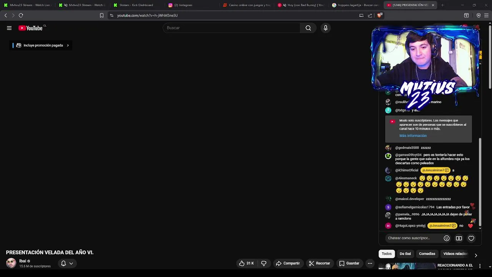Switch to second muted Mvtivs23 Stream tab
This screenshot has width=492, height=277.
[x=82, y=5]
